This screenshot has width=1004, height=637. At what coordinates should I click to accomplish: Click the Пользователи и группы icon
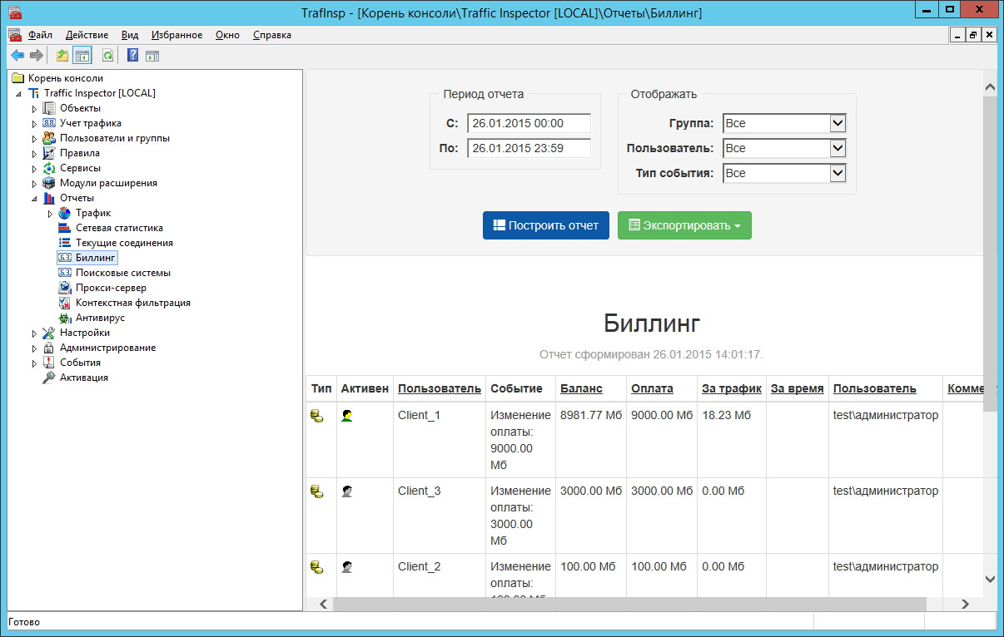coord(49,138)
